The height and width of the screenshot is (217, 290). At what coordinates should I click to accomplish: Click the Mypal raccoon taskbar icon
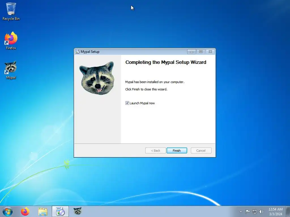pos(78,211)
